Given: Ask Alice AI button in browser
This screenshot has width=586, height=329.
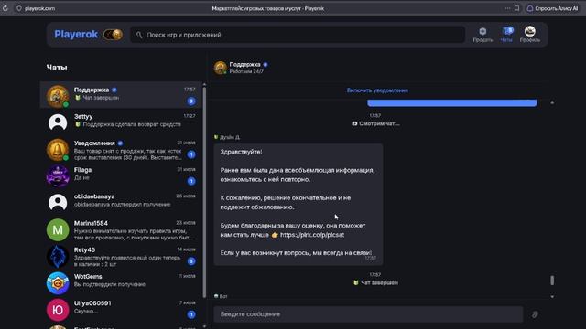Looking at the screenshot, I should 552,8.
